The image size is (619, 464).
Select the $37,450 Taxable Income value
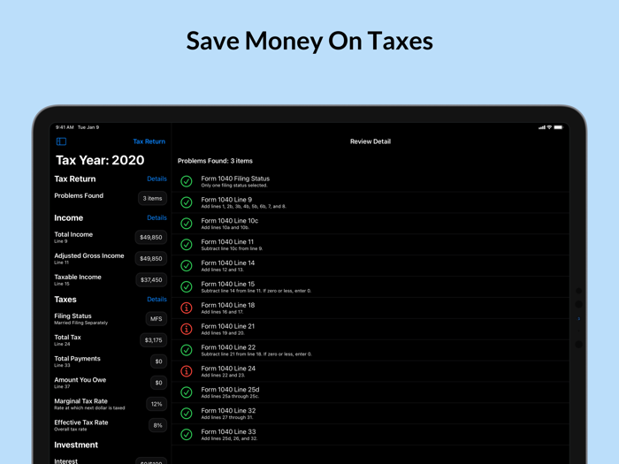click(151, 280)
